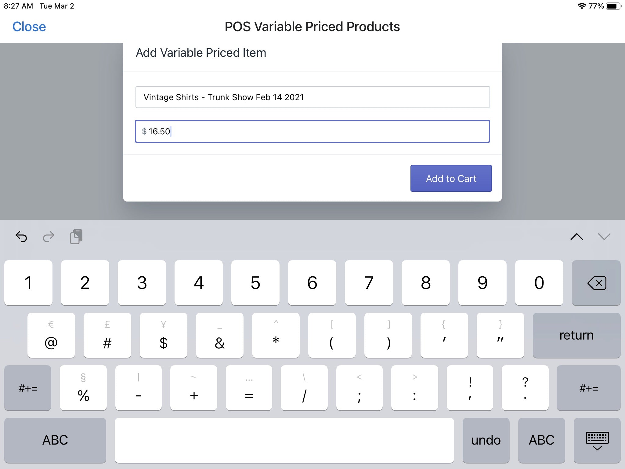Image resolution: width=625 pixels, height=469 pixels.
Task: Tap the POS Variable Priced Products title
Action: [312, 27]
